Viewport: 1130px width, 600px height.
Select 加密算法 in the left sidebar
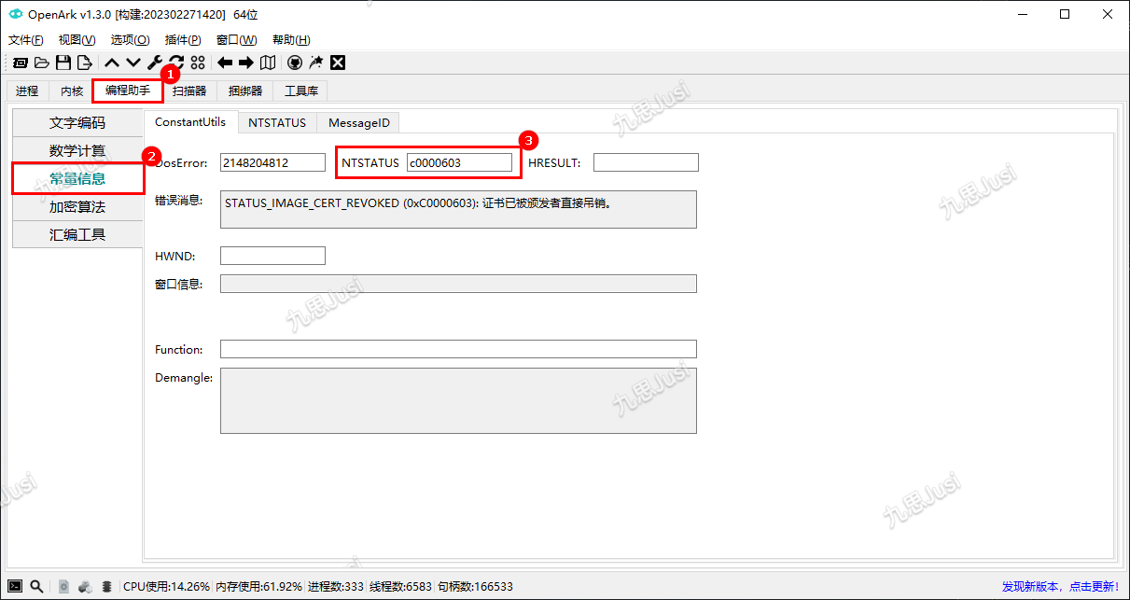[x=77, y=206]
